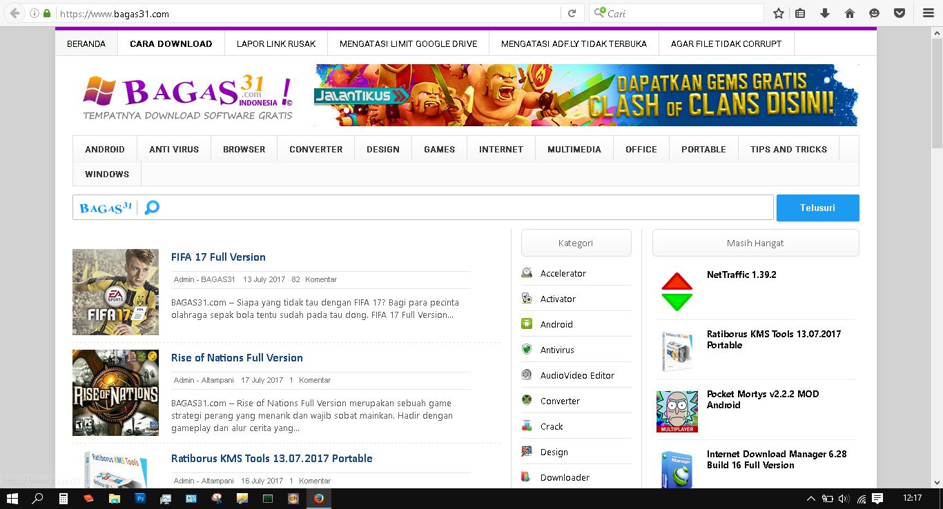The image size is (943, 509).
Task: Click the Rise of Nations cover thumbnail
Action: (115, 392)
